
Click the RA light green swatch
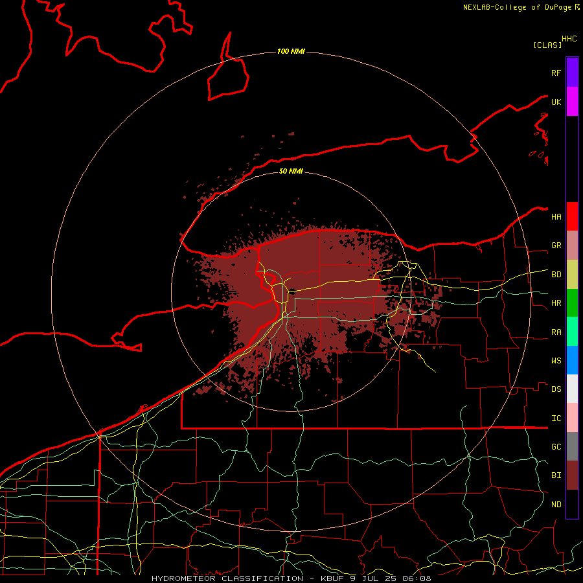[x=572, y=332]
